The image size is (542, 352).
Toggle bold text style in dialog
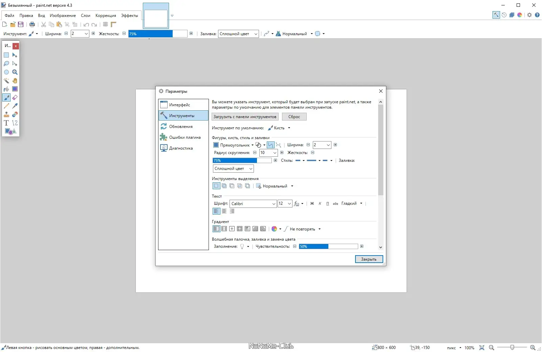[x=312, y=203]
